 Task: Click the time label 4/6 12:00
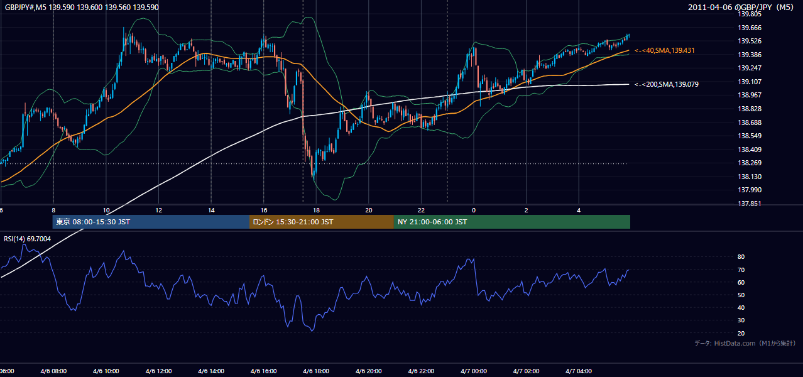(x=158, y=371)
